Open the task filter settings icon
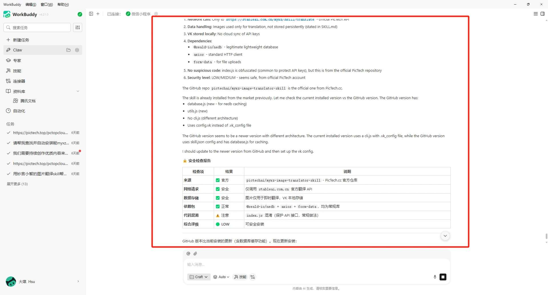 click(78, 27)
